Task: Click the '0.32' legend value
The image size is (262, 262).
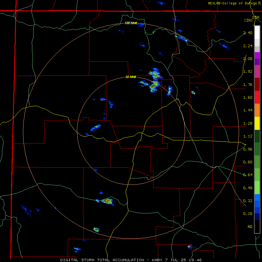Action: (x=248, y=201)
